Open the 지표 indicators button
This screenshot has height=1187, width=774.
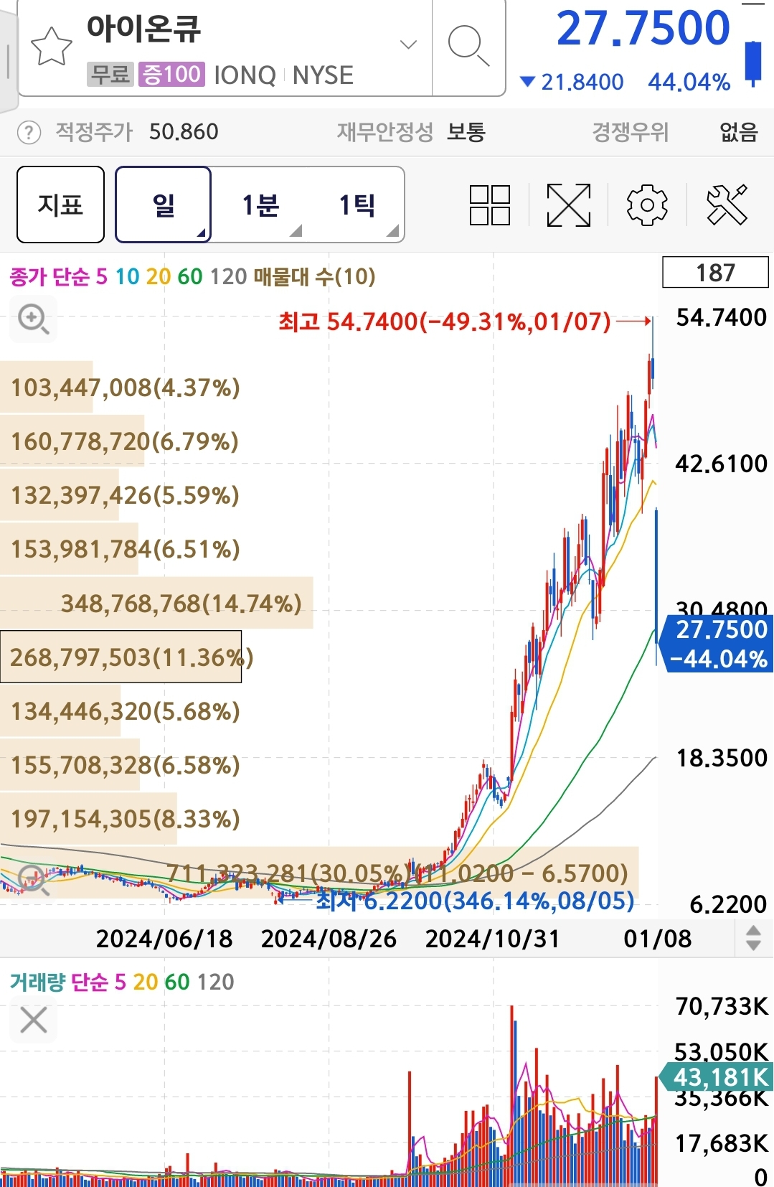[61, 205]
